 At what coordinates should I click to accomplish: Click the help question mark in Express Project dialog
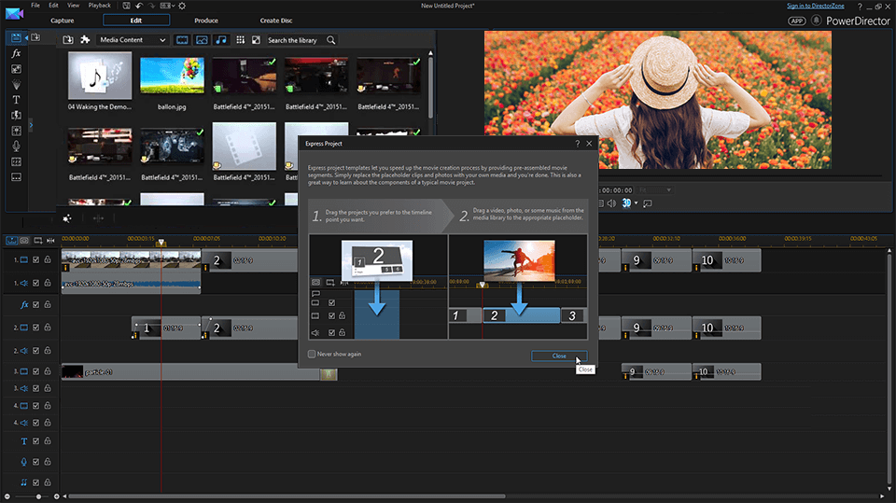click(577, 144)
